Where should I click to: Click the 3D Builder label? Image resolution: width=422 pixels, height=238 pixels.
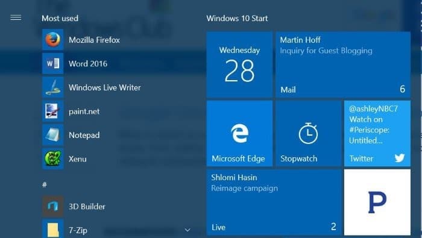coord(87,207)
